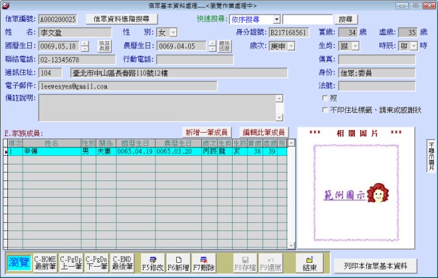Click the 姓名 field containing 李文盈
The width and height of the screenshot is (438, 278).
pos(75,33)
